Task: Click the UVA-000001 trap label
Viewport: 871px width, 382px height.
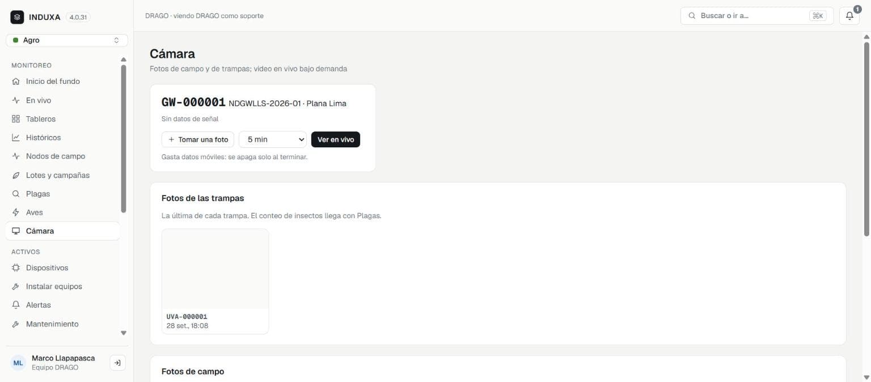Action: click(x=187, y=317)
